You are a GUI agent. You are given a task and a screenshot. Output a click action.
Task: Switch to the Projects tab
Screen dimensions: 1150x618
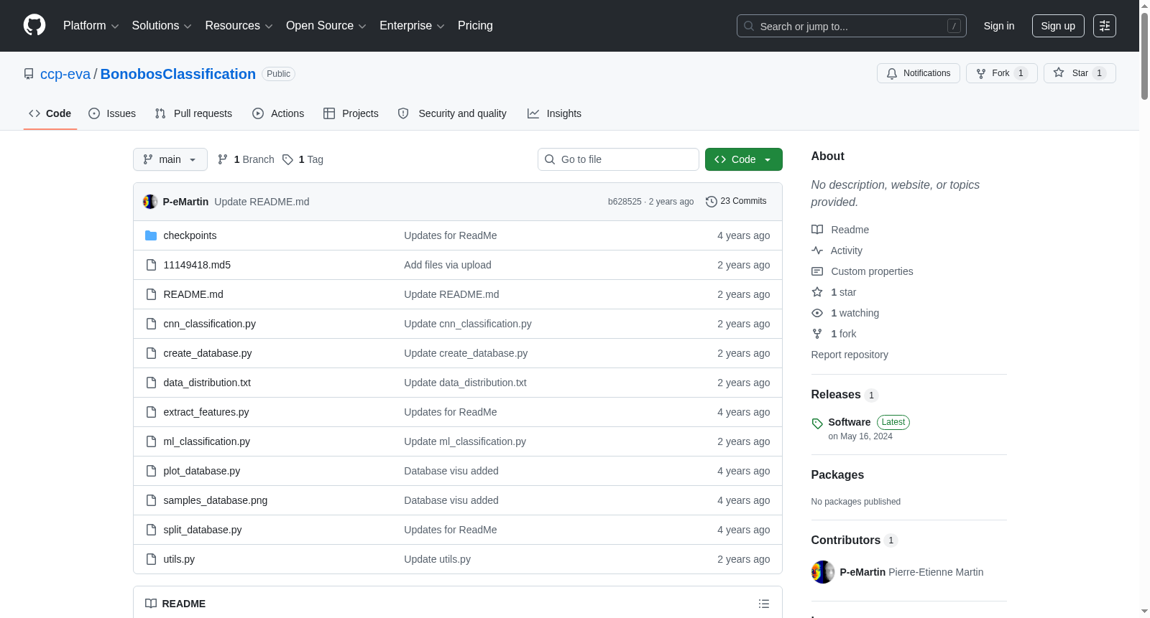tap(351, 113)
